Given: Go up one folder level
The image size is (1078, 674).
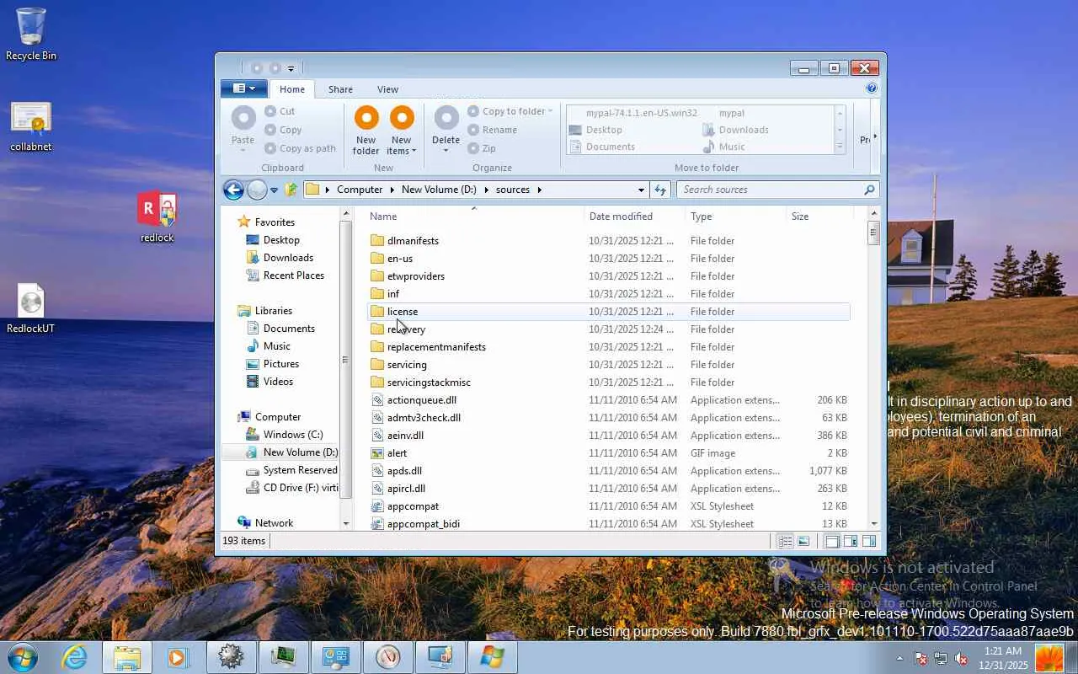Looking at the screenshot, I should (291, 190).
